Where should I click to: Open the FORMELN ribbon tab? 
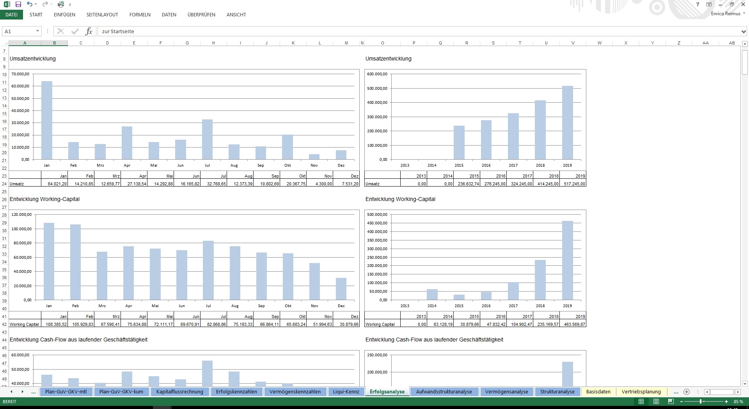(x=140, y=15)
